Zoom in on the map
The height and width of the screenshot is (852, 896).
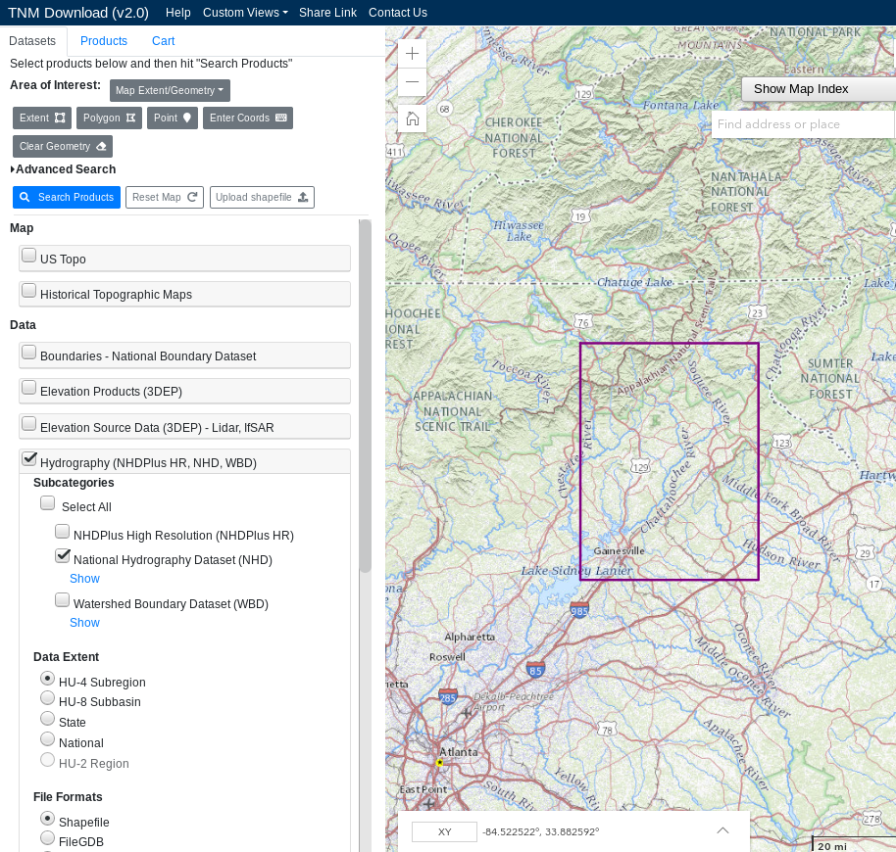pyautogui.click(x=413, y=54)
